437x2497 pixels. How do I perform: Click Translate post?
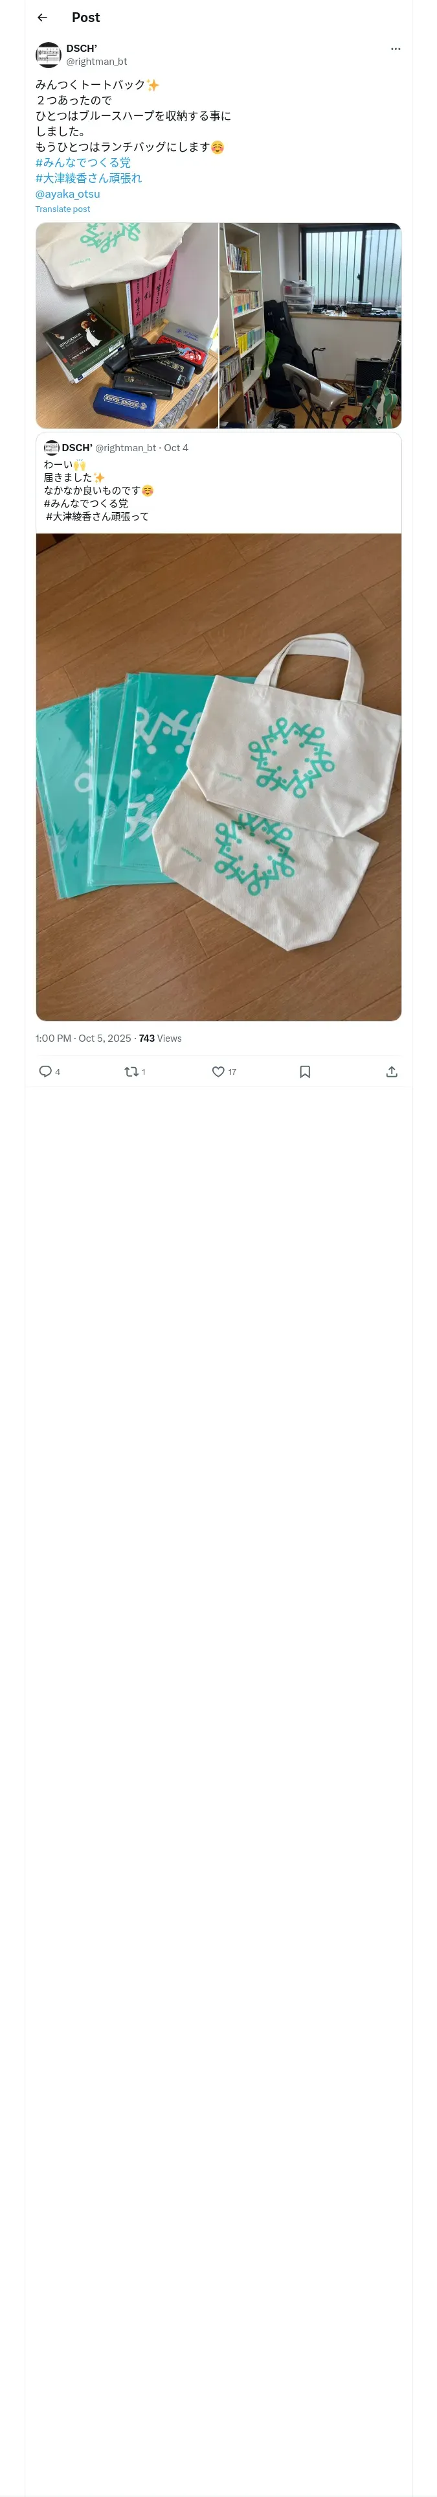(x=63, y=209)
